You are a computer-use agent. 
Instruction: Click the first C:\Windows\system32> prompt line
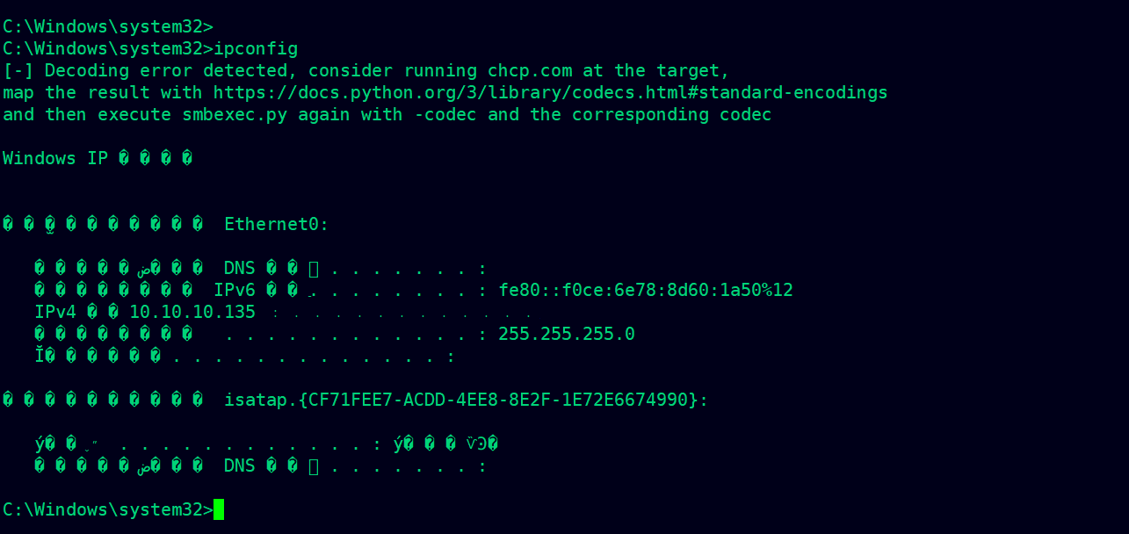(108, 26)
